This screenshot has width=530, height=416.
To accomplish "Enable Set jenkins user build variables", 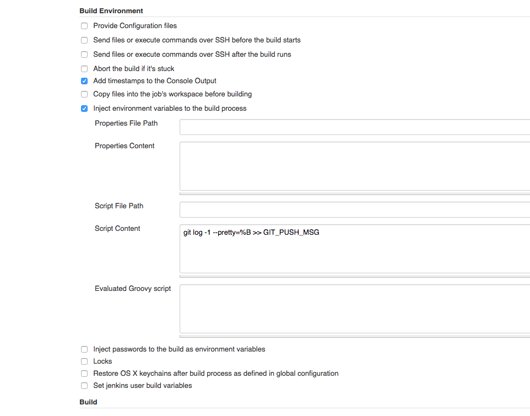I will tap(84, 386).
